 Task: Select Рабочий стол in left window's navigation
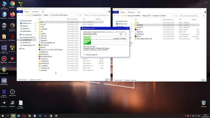click(x=27, y=23)
